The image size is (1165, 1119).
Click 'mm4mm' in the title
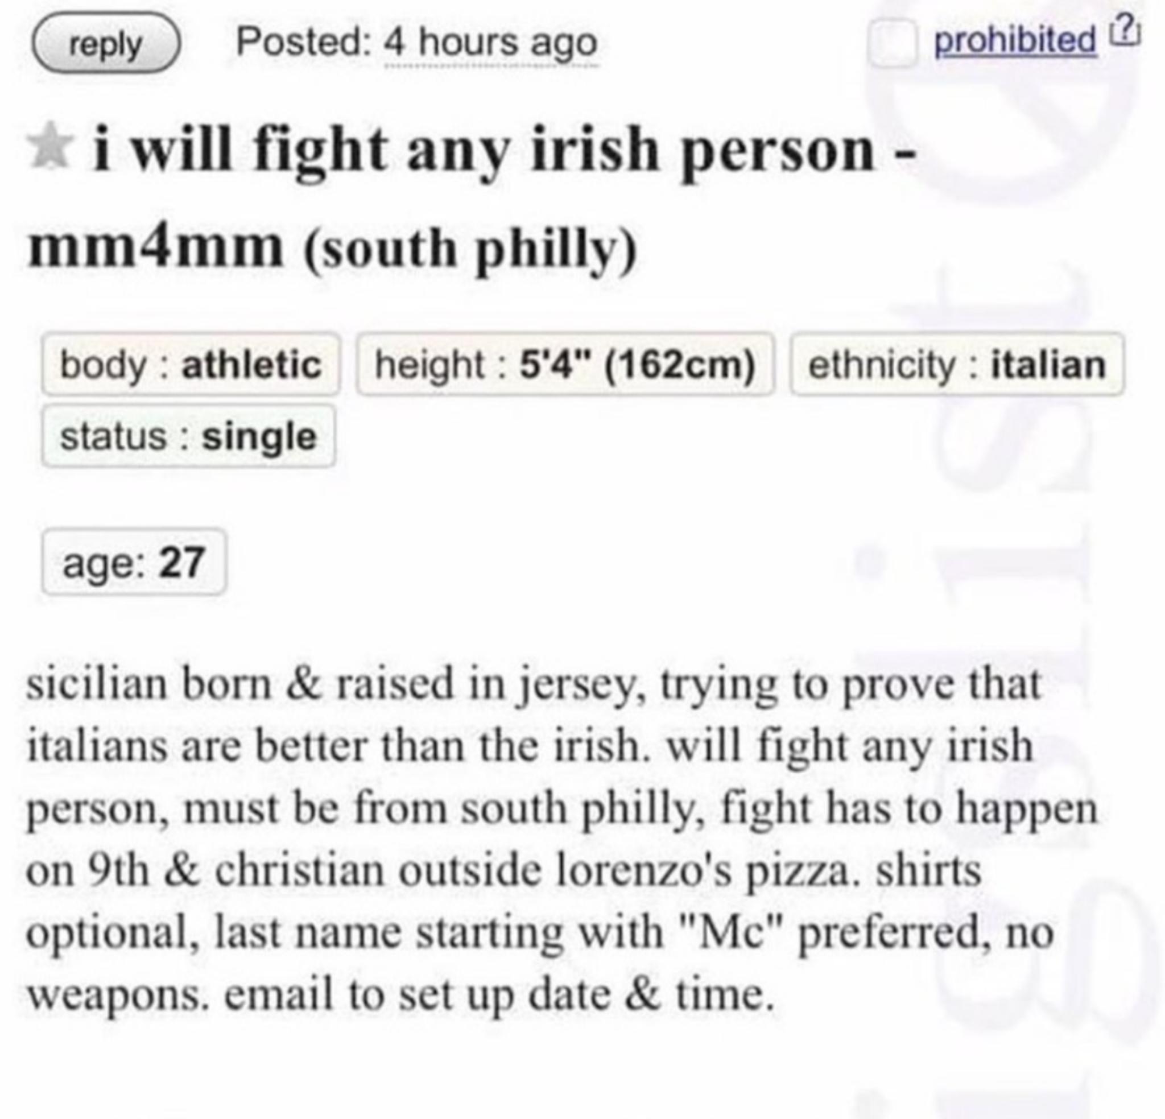[156, 247]
